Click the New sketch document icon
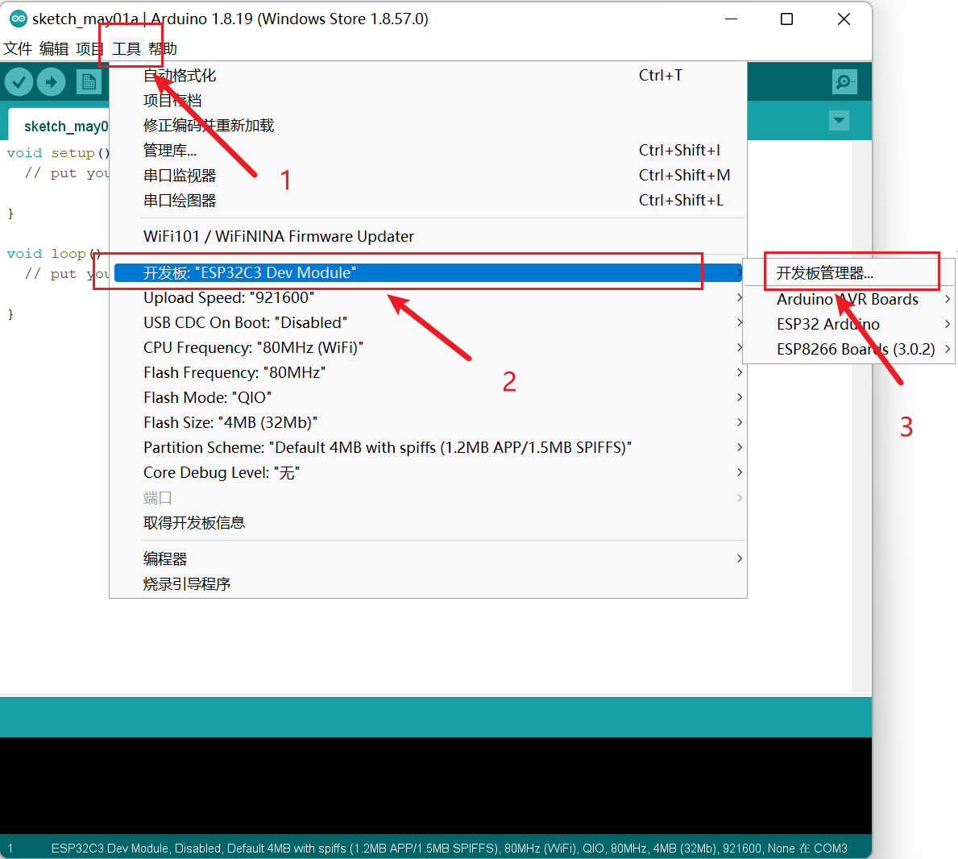Screen dimensions: 958x859 point(89,81)
